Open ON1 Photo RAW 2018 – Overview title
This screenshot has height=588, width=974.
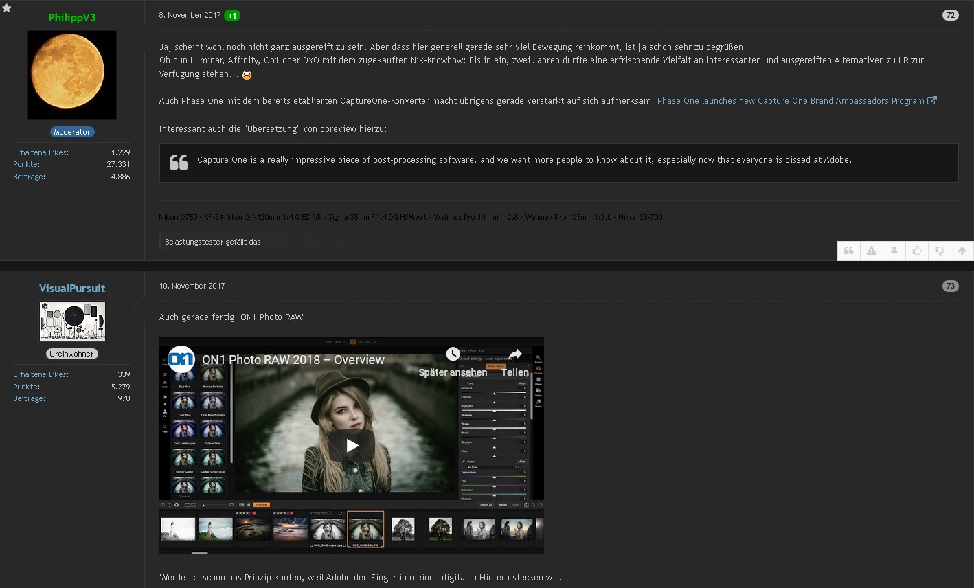click(x=293, y=360)
